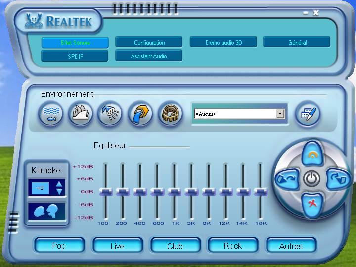The height and width of the screenshot is (267, 356).
Task: Select the underwater environment icon
Action: [x=51, y=114]
